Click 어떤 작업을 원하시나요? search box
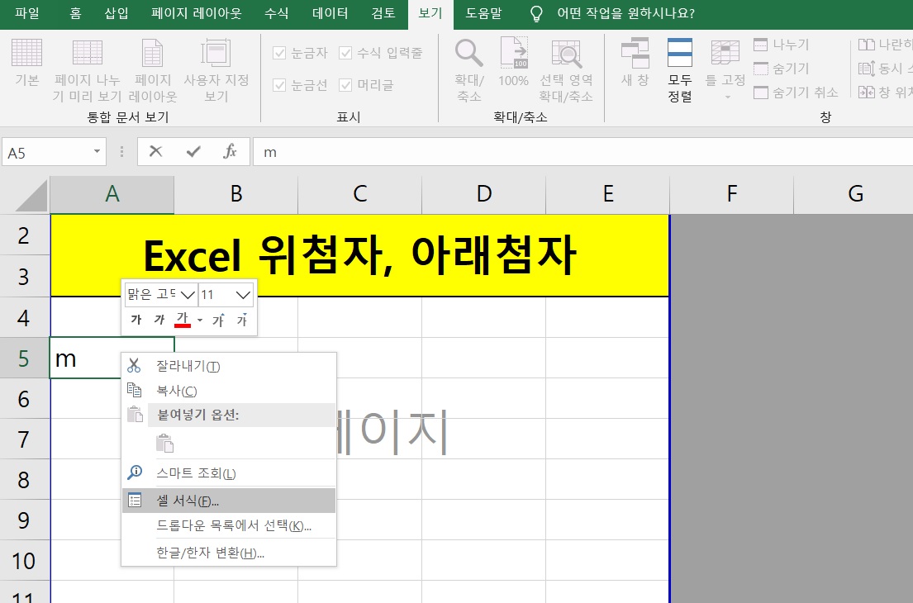Screen dimensions: 913x603 625,13
